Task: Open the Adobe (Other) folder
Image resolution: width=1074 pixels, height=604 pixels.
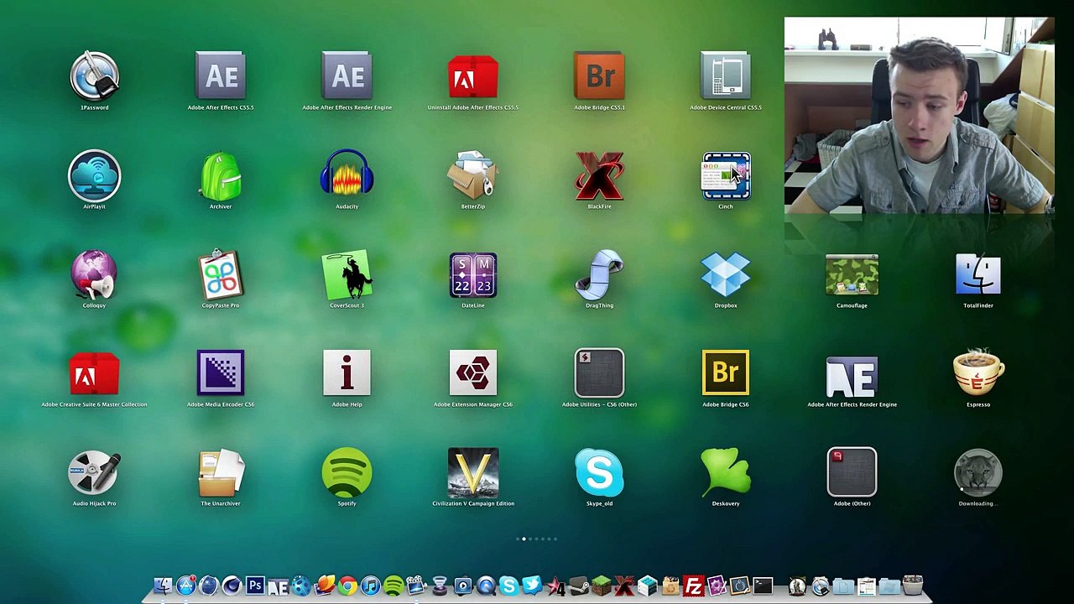Action: coord(852,473)
